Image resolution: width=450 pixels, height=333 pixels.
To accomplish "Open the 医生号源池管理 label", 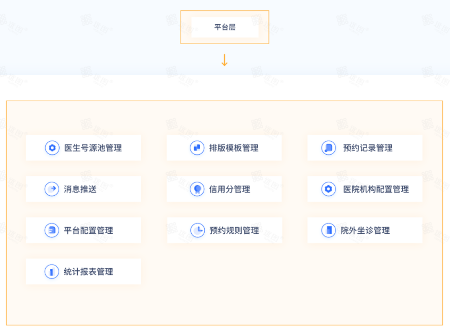I will 93,148.
